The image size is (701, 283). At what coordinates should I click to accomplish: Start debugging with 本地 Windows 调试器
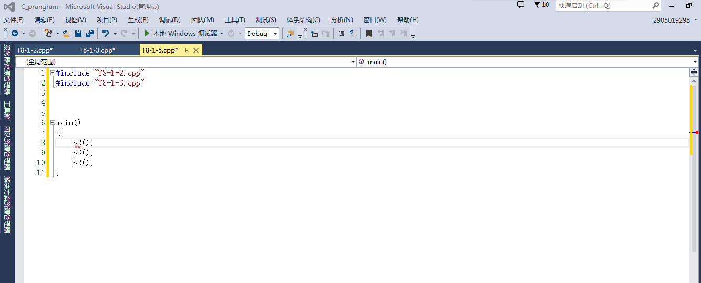click(181, 33)
